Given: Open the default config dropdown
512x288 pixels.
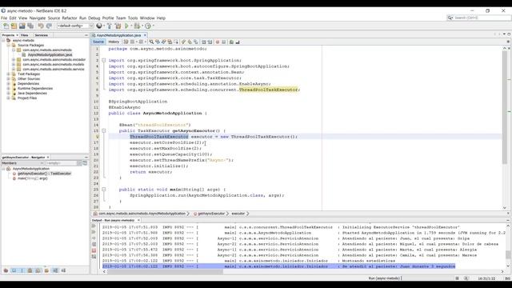Looking at the screenshot, I should click(x=75, y=26).
